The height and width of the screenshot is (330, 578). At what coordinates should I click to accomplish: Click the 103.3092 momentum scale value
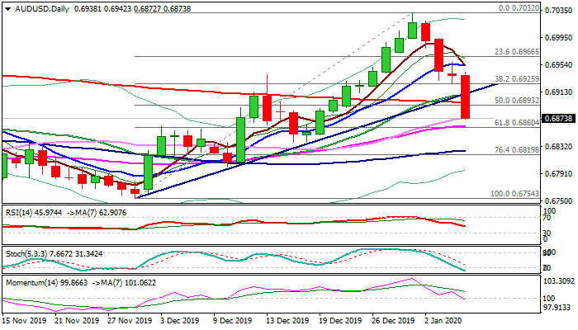click(559, 281)
